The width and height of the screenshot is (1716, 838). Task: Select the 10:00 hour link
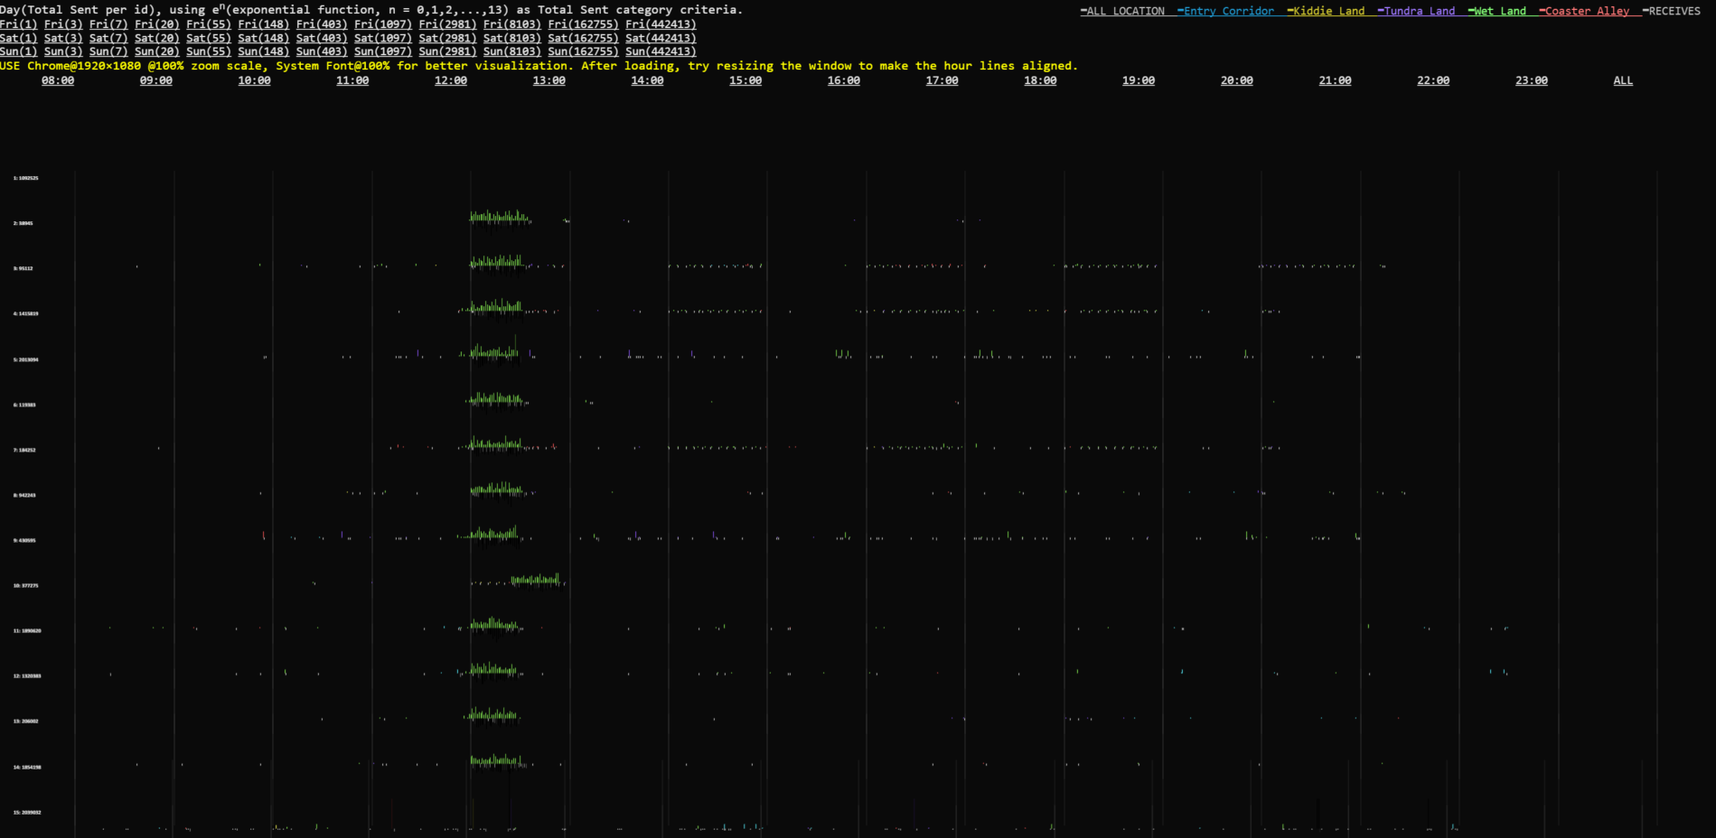click(255, 80)
